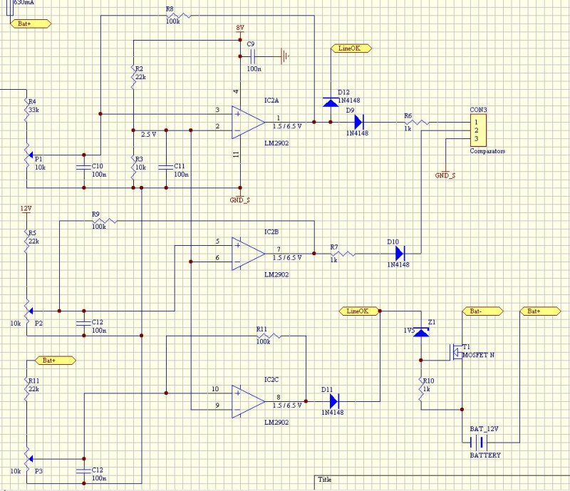
Task: Click the BAT_12V battery symbol
Action: 478,443
